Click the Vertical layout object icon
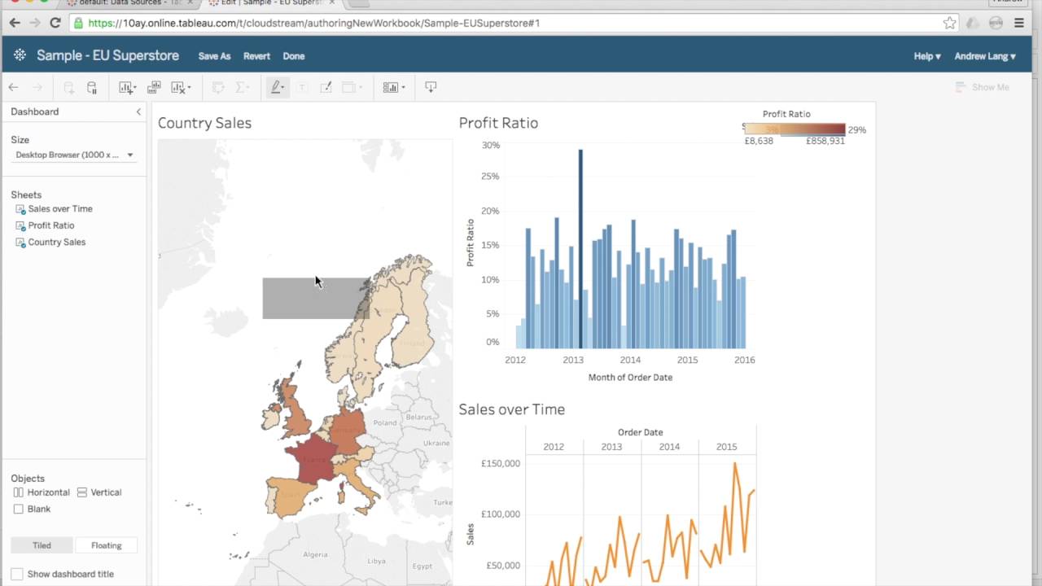The height and width of the screenshot is (586, 1042). click(x=82, y=492)
